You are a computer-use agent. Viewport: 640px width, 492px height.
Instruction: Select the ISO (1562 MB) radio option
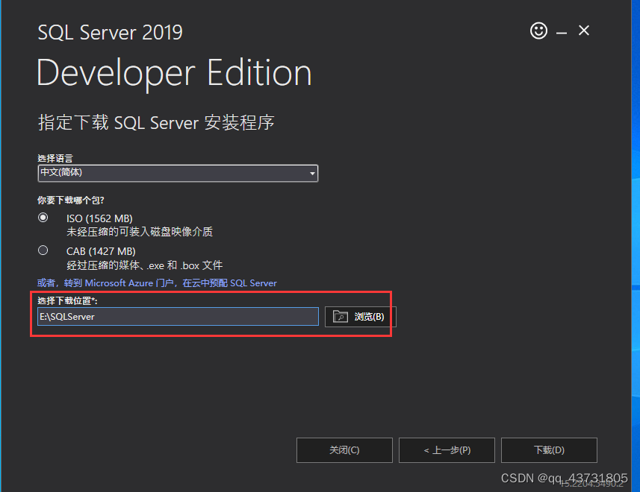(x=43, y=218)
